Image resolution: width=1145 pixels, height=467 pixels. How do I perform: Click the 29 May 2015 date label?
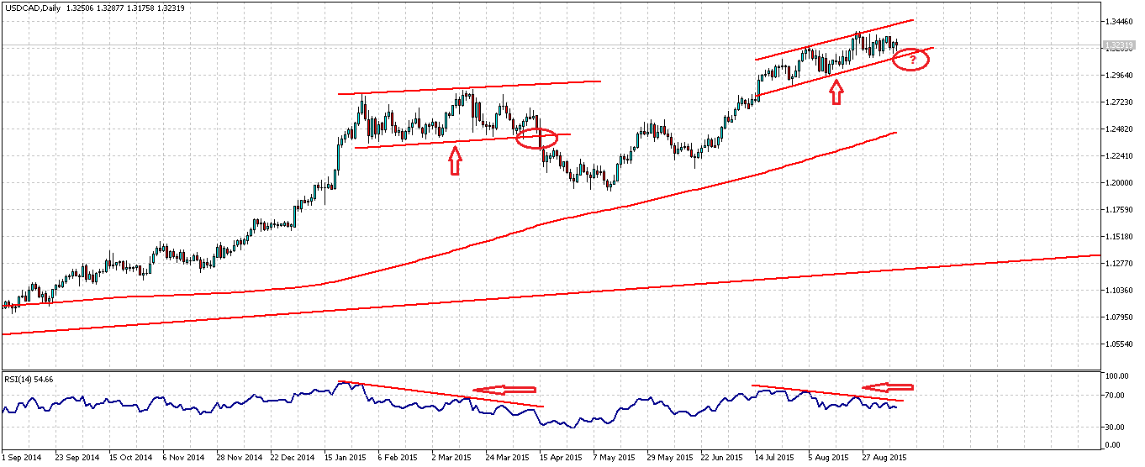(668, 458)
